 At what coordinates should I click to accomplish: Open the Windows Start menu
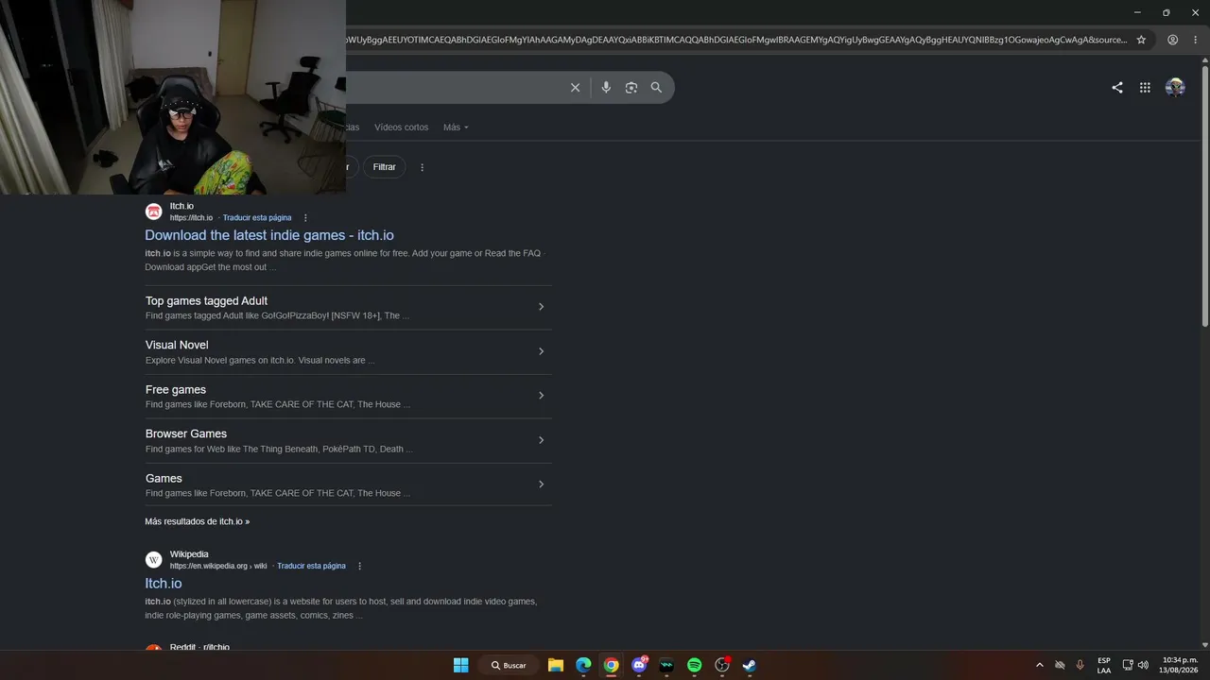460,665
